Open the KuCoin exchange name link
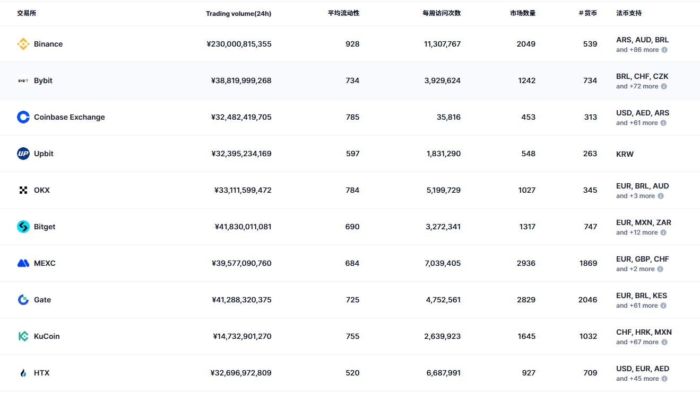The height and width of the screenshot is (394, 700). (47, 336)
